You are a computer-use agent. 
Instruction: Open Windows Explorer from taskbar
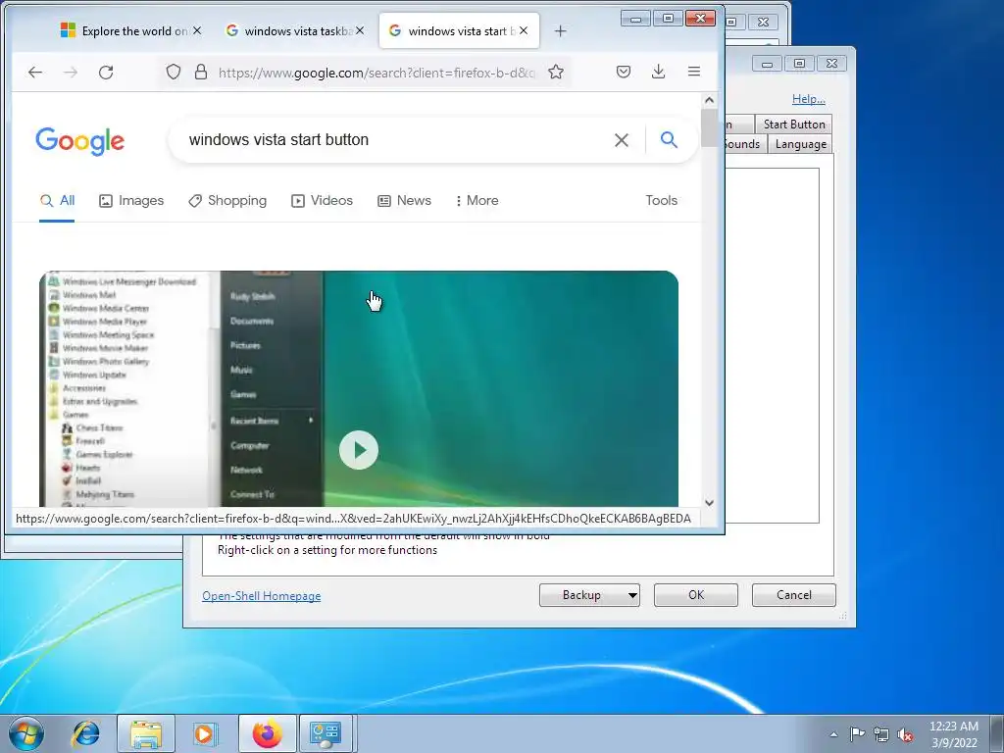(146, 733)
